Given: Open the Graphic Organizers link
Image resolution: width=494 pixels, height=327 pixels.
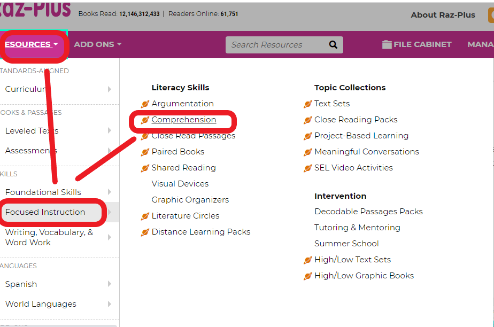Looking at the screenshot, I should pos(190,200).
